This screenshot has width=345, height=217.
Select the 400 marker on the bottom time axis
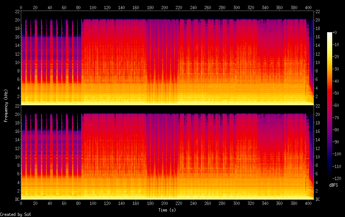click(x=309, y=203)
